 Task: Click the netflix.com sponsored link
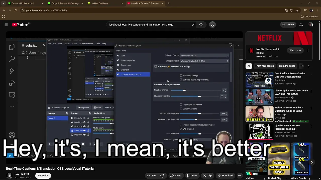pyautogui.click(x=273, y=56)
